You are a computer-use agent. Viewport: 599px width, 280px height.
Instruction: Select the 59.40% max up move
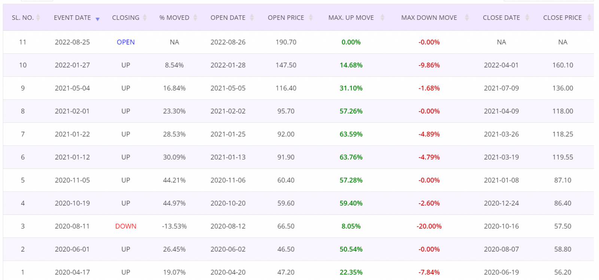pyautogui.click(x=351, y=203)
